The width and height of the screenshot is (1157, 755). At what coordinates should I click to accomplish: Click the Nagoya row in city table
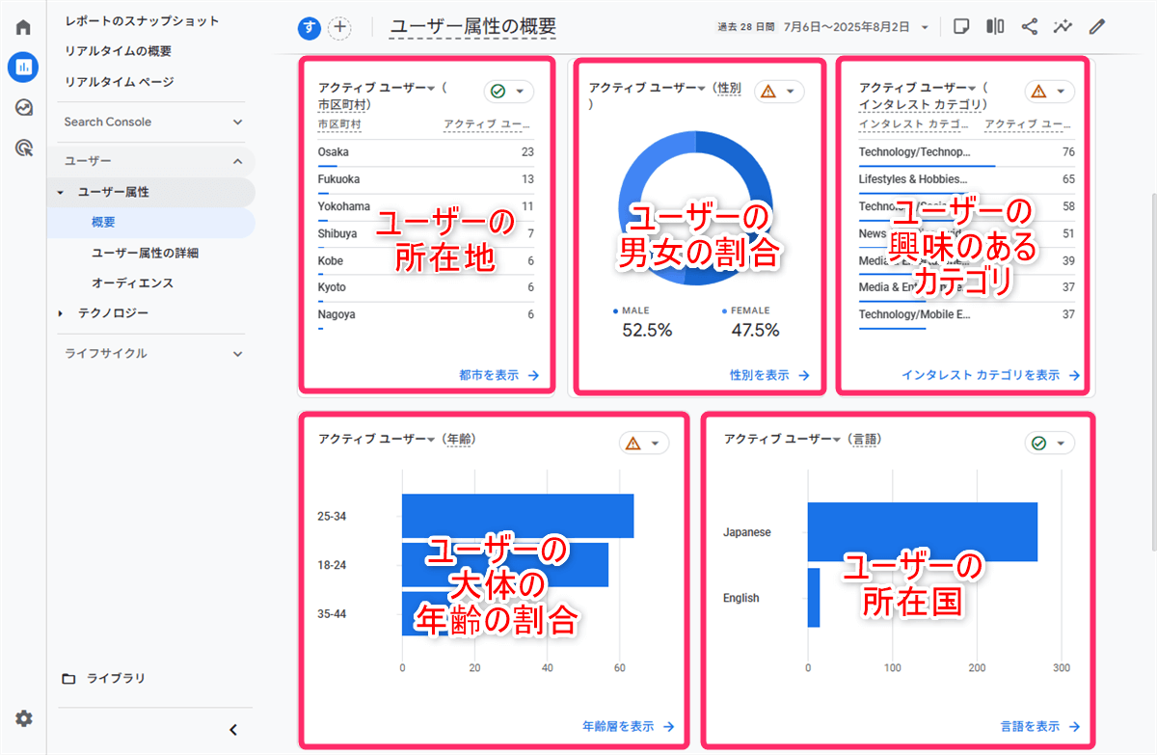425,316
